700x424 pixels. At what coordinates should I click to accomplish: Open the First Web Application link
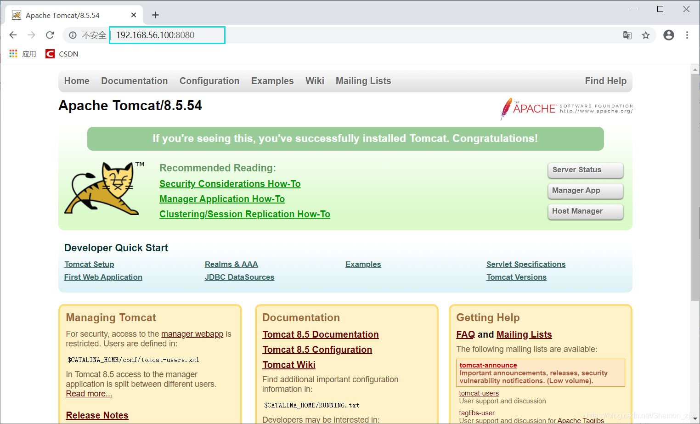[x=103, y=277]
